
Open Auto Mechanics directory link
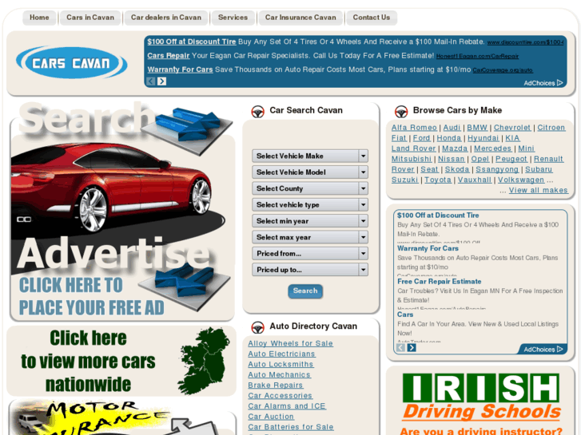pyautogui.click(x=280, y=374)
